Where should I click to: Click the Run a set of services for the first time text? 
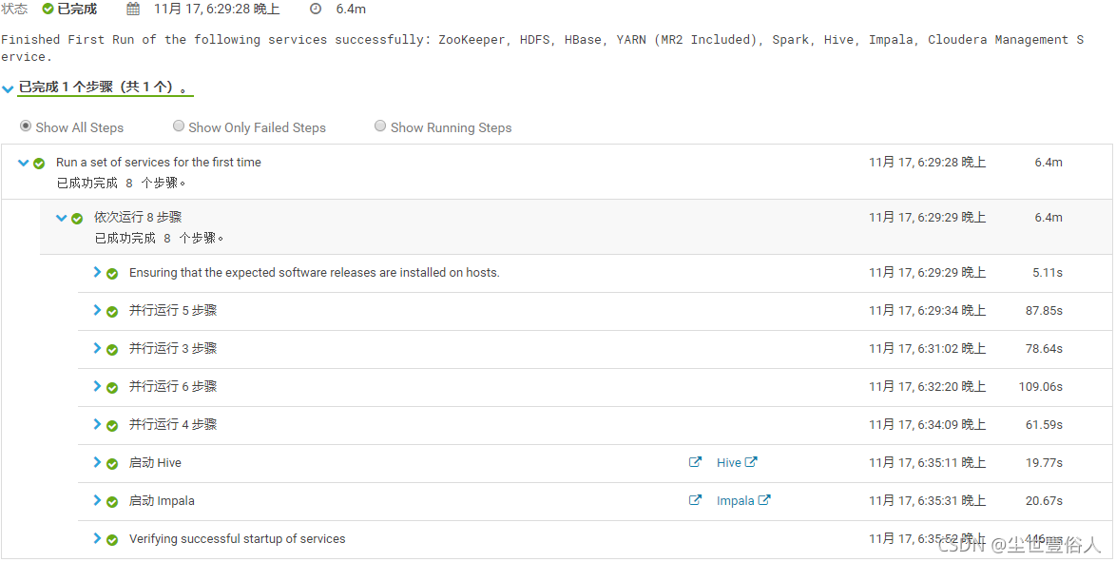(x=159, y=163)
